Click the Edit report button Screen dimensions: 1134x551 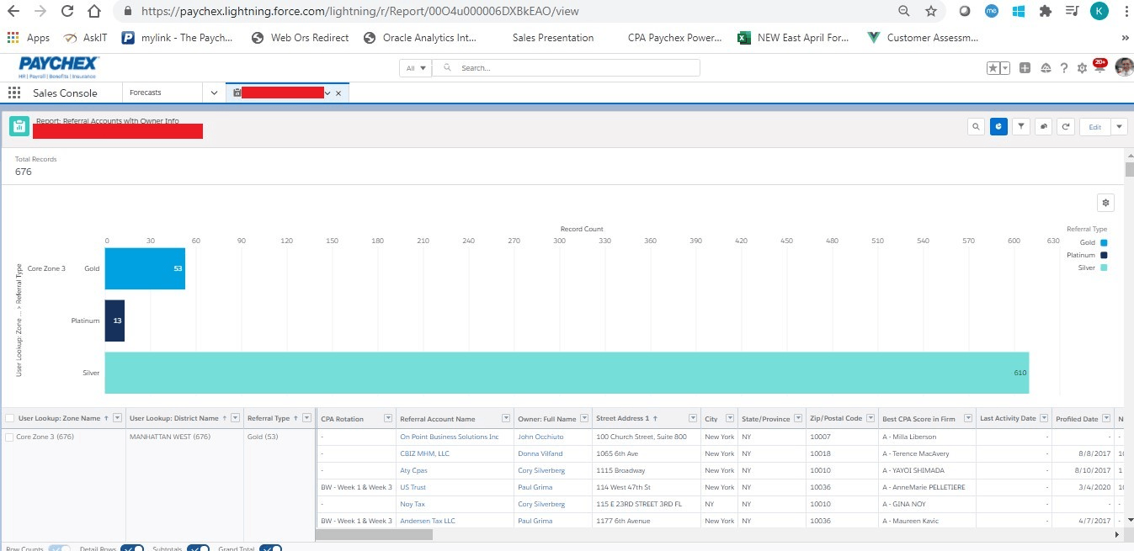[x=1095, y=126]
